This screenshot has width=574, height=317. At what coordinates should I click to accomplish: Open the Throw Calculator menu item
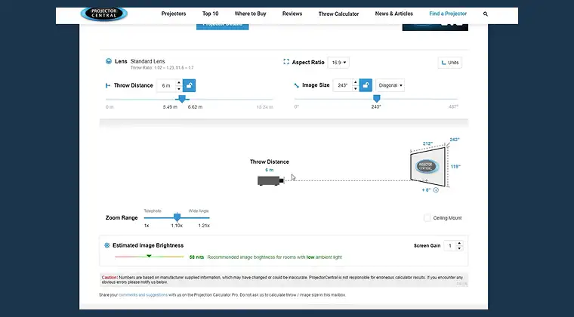pyautogui.click(x=338, y=14)
